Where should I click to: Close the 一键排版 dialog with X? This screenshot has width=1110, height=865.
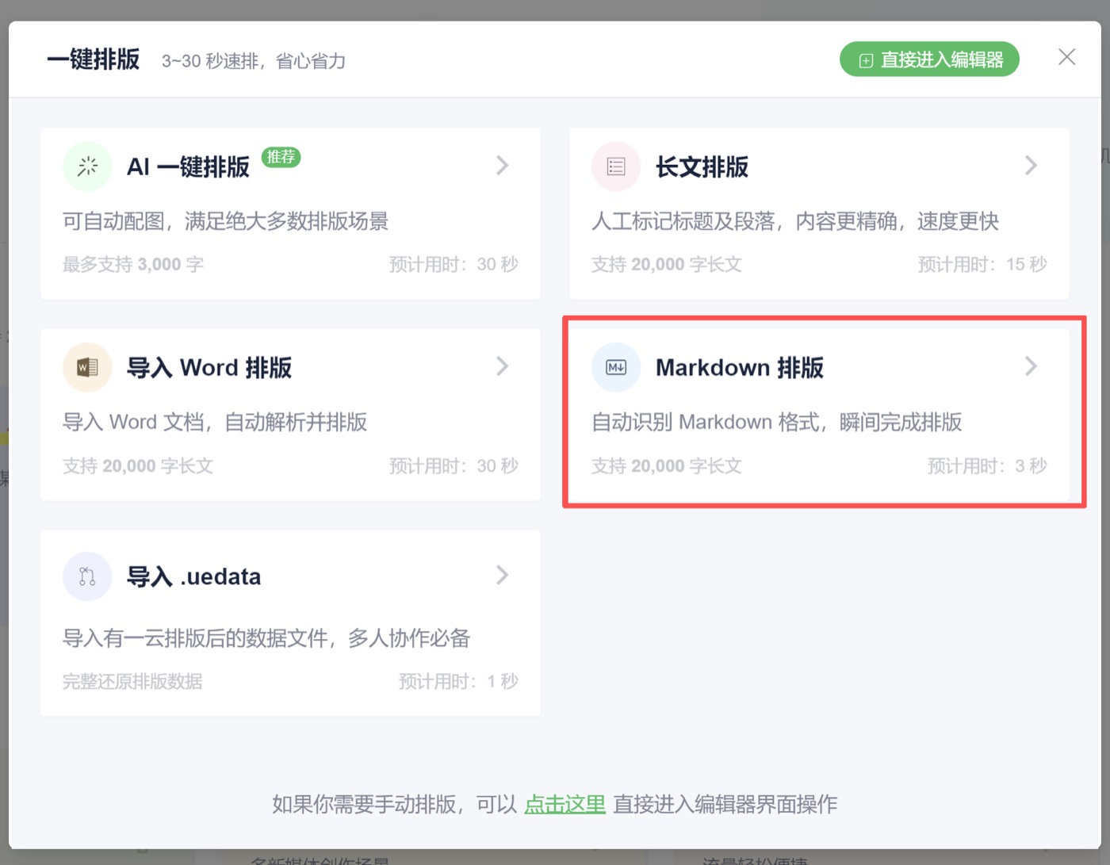1066,57
